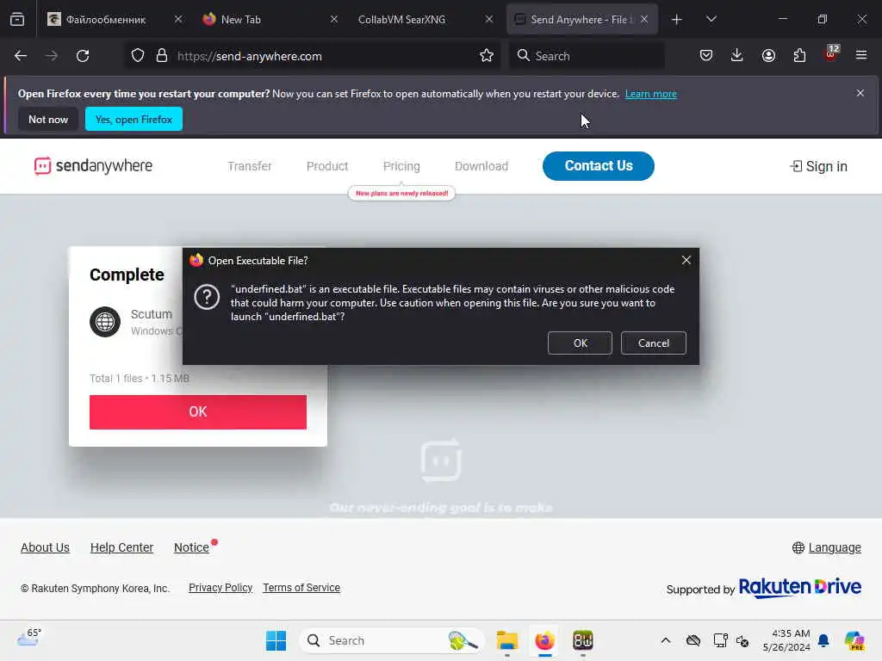Close the Файлообменник tab
This screenshot has width=882, height=661.
coord(178,19)
